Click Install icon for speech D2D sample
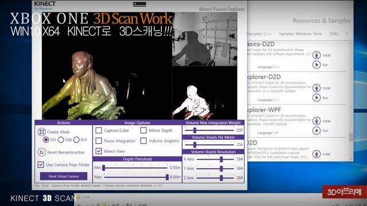The height and width of the screenshot is (206, 367). [x=317, y=154]
